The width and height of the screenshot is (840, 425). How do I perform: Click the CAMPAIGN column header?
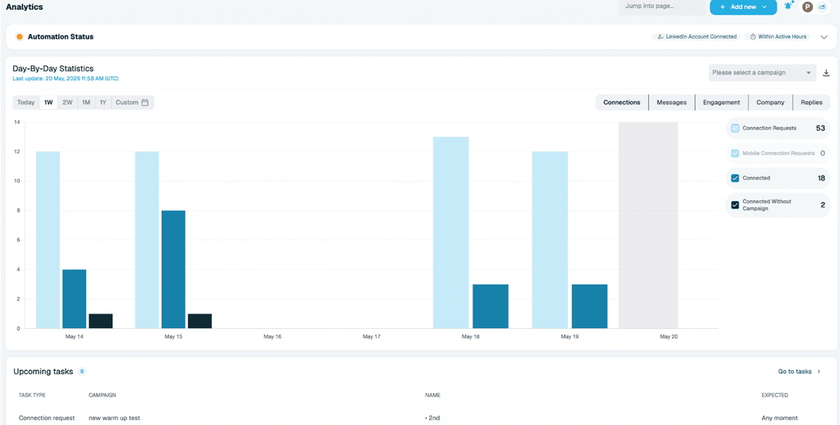point(103,395)
